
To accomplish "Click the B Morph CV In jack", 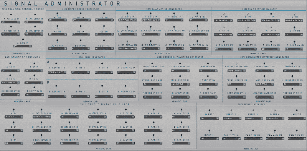I will (125, 86).
